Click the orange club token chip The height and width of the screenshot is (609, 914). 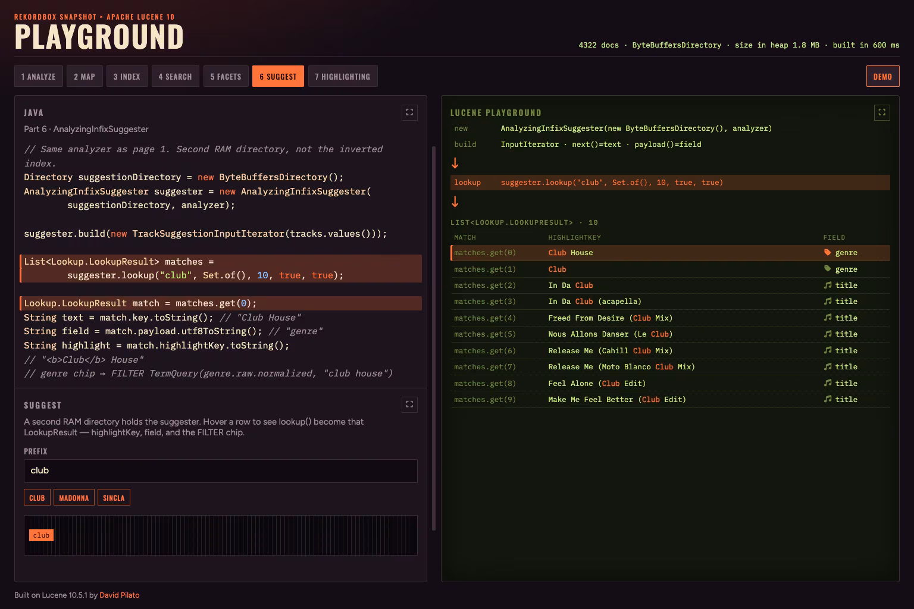point(41,535)
